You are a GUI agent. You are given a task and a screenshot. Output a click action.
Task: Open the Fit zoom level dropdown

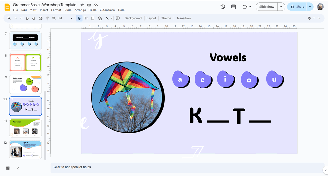pos(65,18)
